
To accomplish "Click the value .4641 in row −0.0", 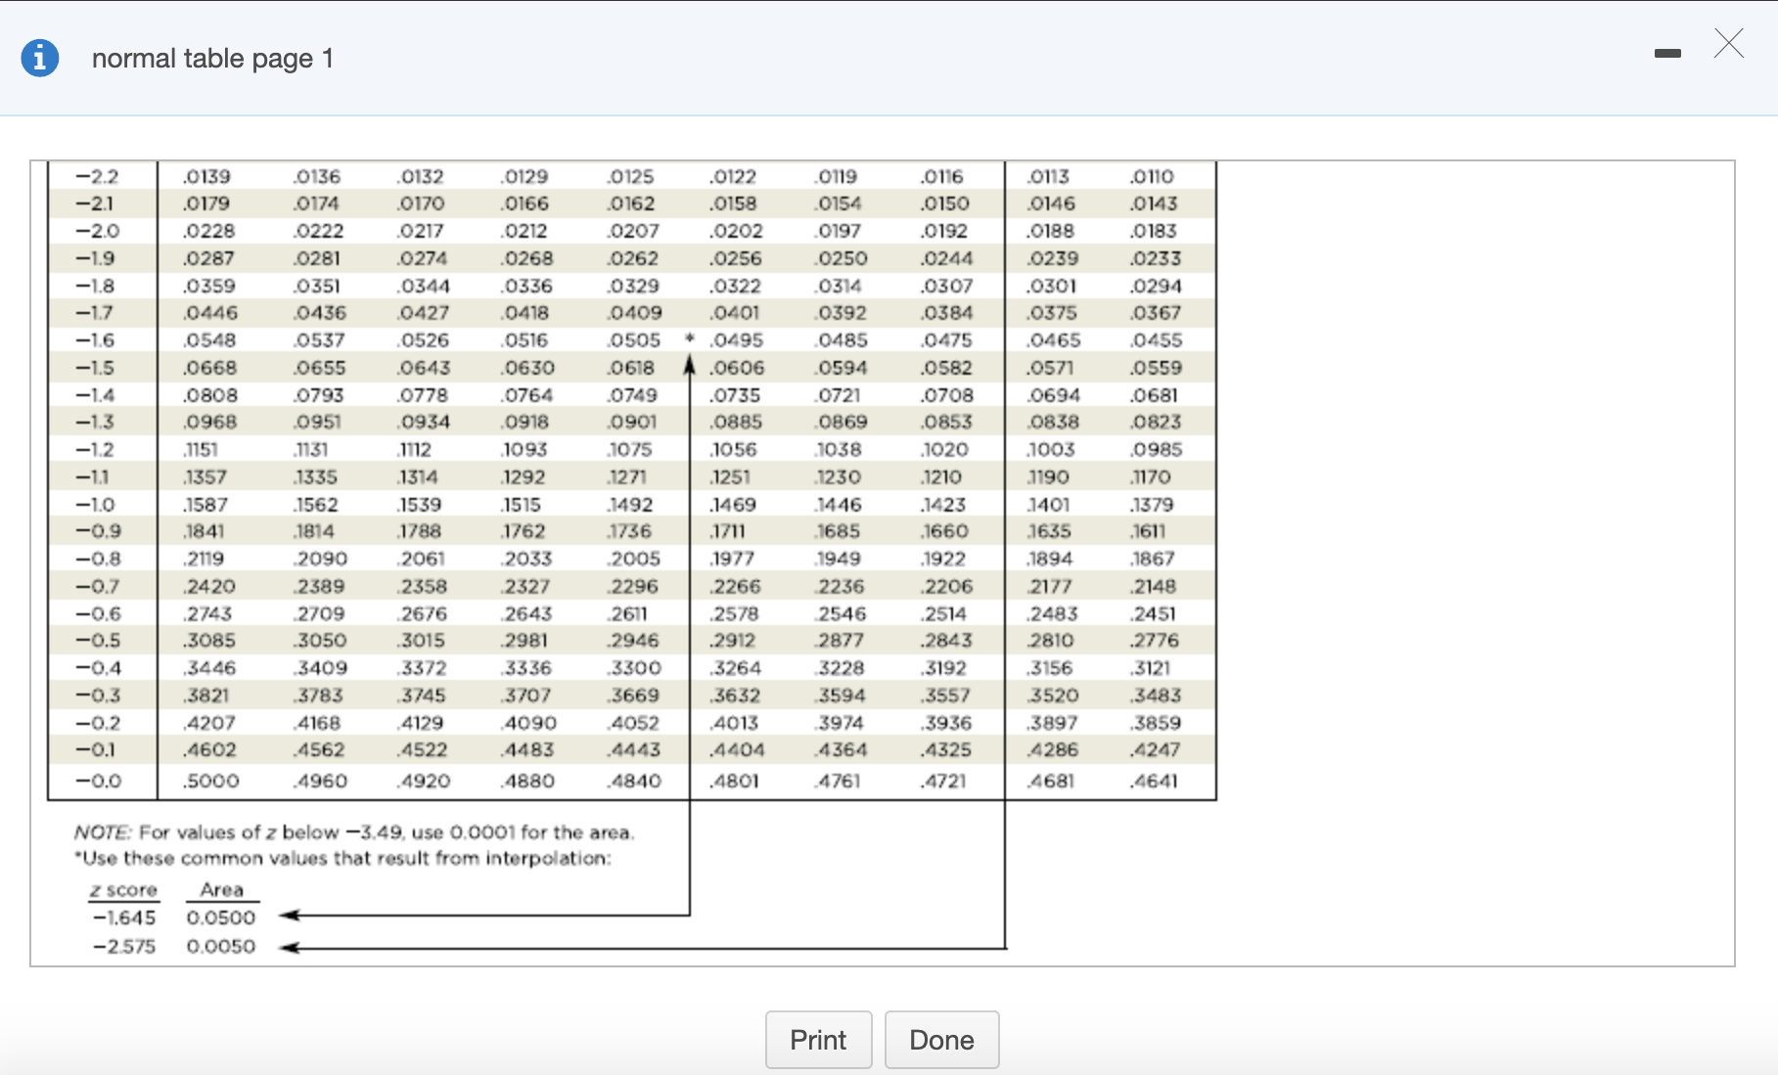I will (x=1155, y=782).
